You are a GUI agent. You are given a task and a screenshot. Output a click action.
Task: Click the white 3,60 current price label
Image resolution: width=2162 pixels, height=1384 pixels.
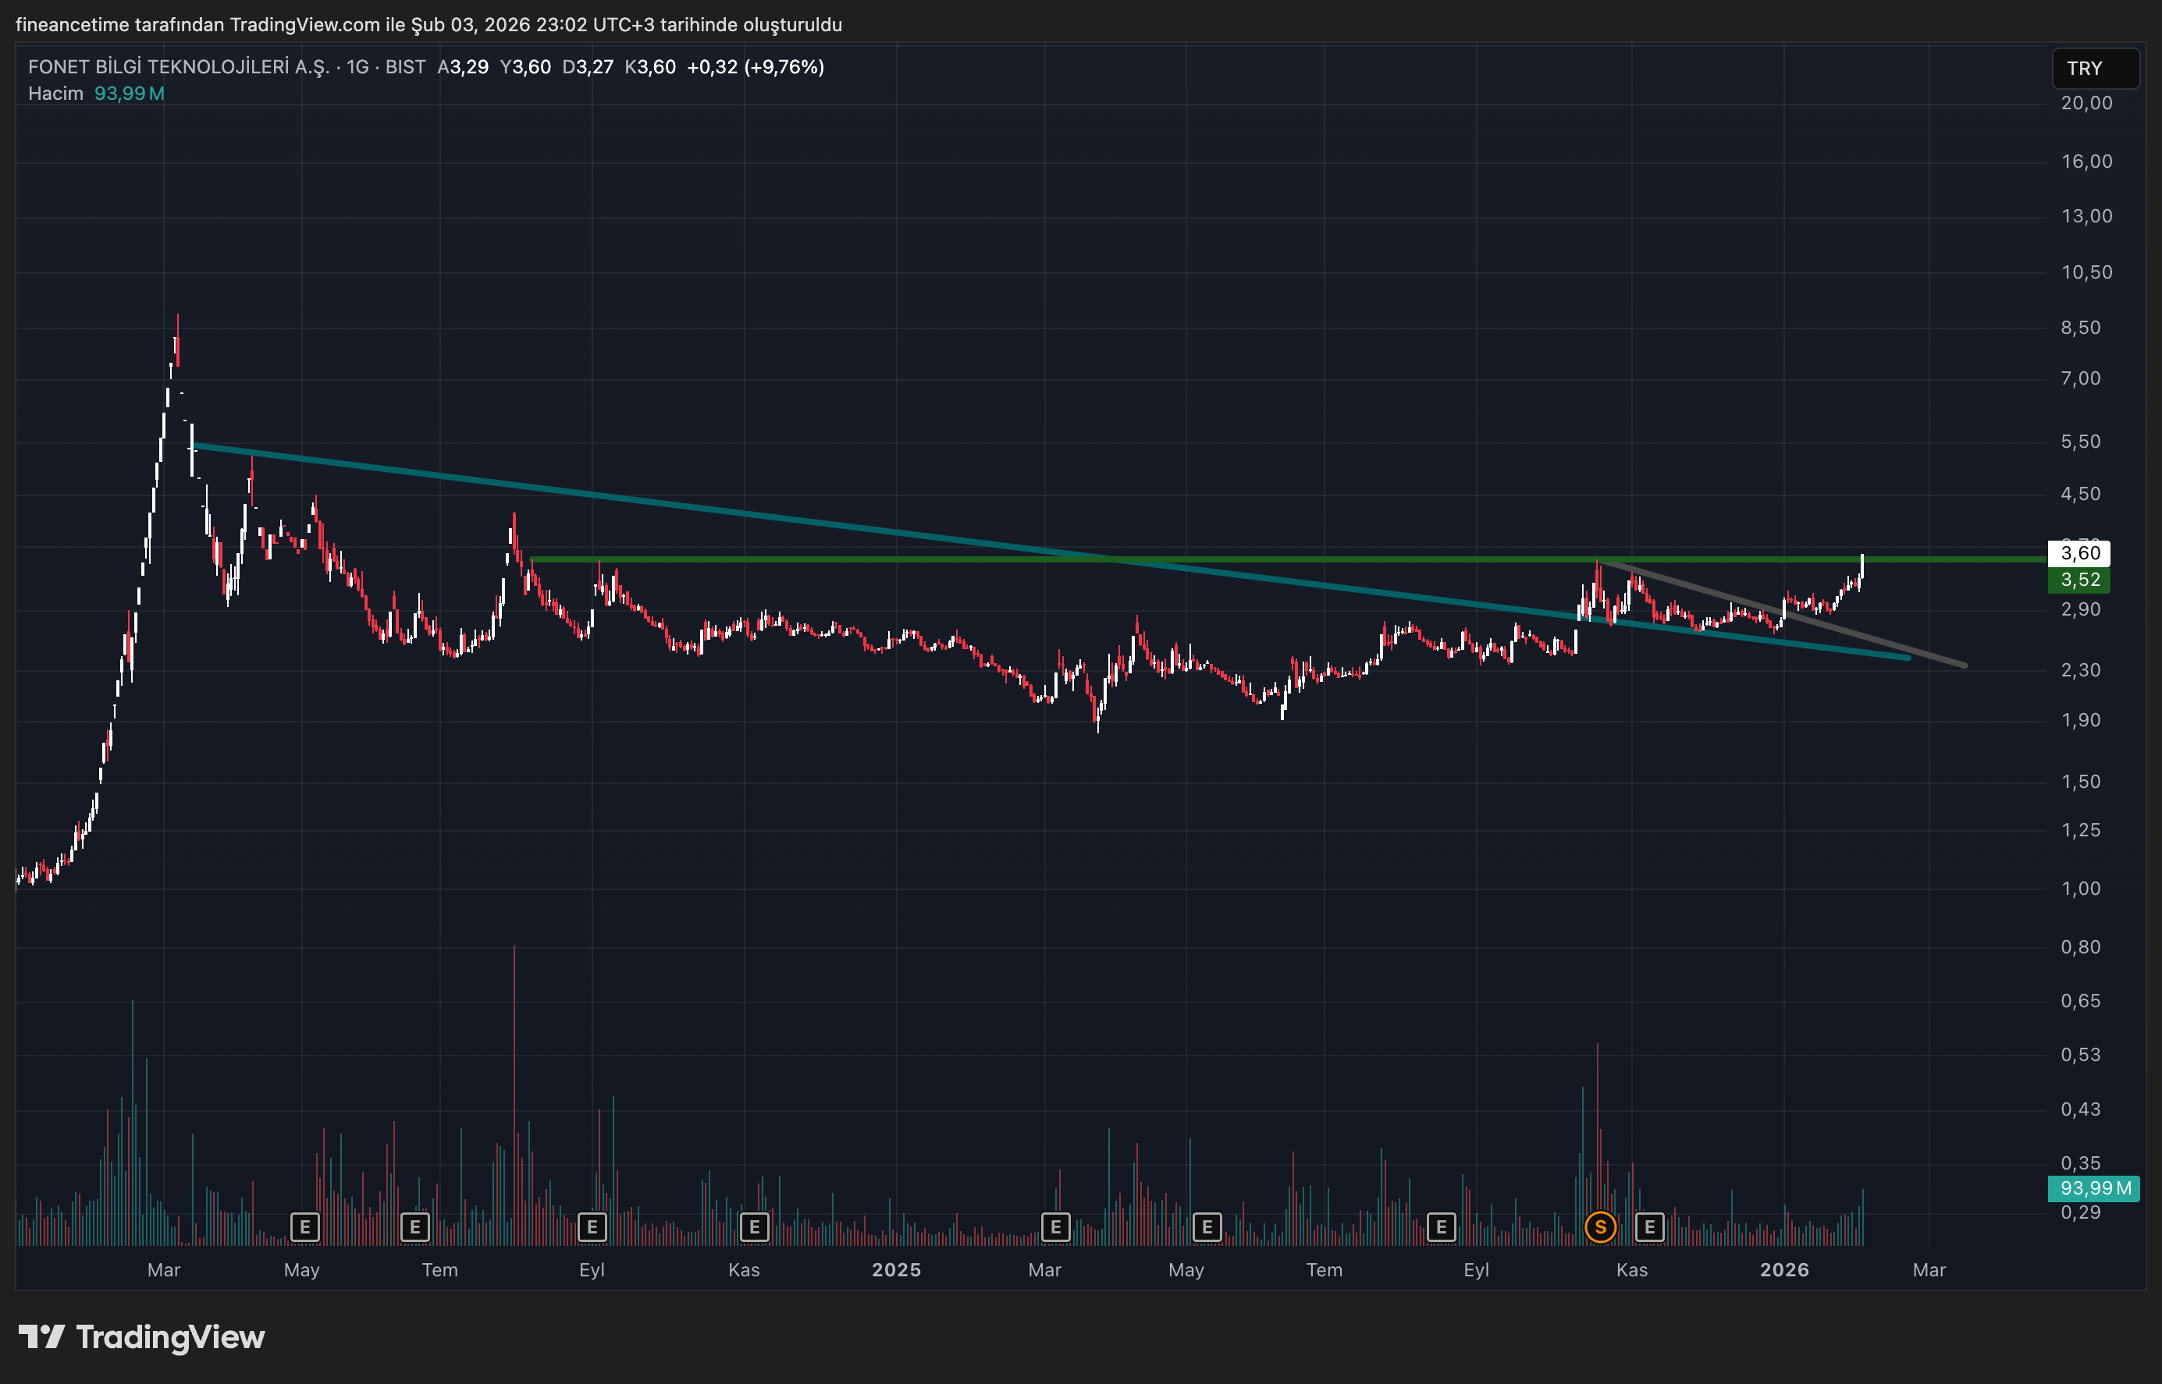(x=2079, y=552)
